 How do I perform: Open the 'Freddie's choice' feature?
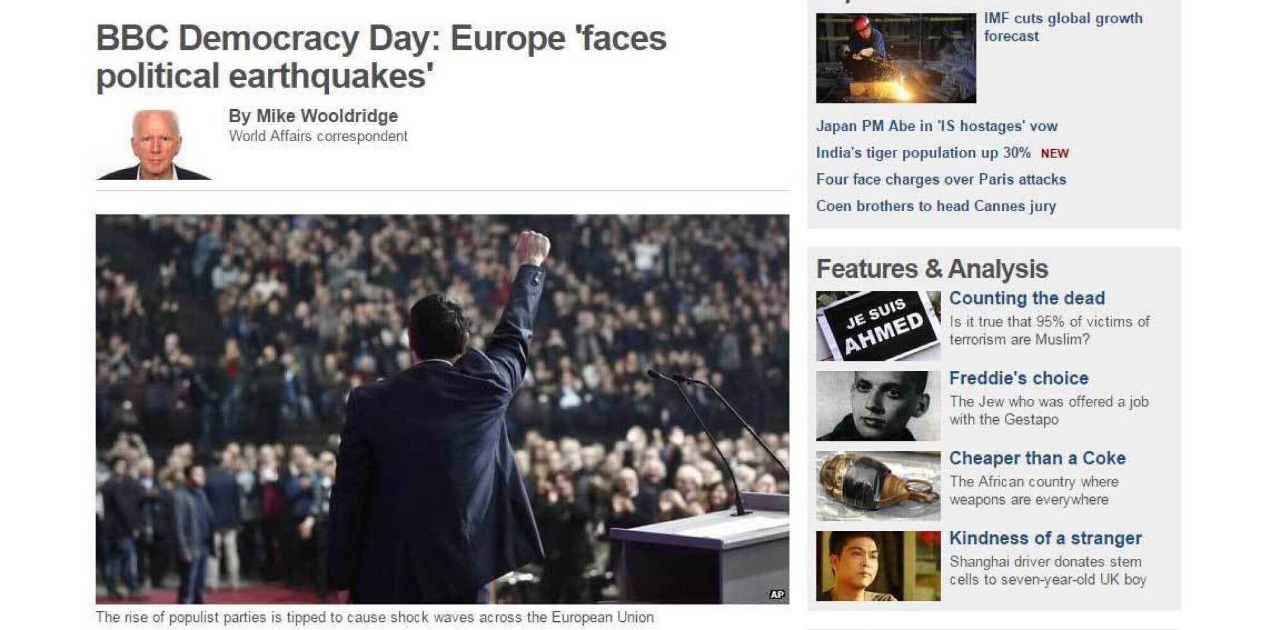tap(1019, 378)
